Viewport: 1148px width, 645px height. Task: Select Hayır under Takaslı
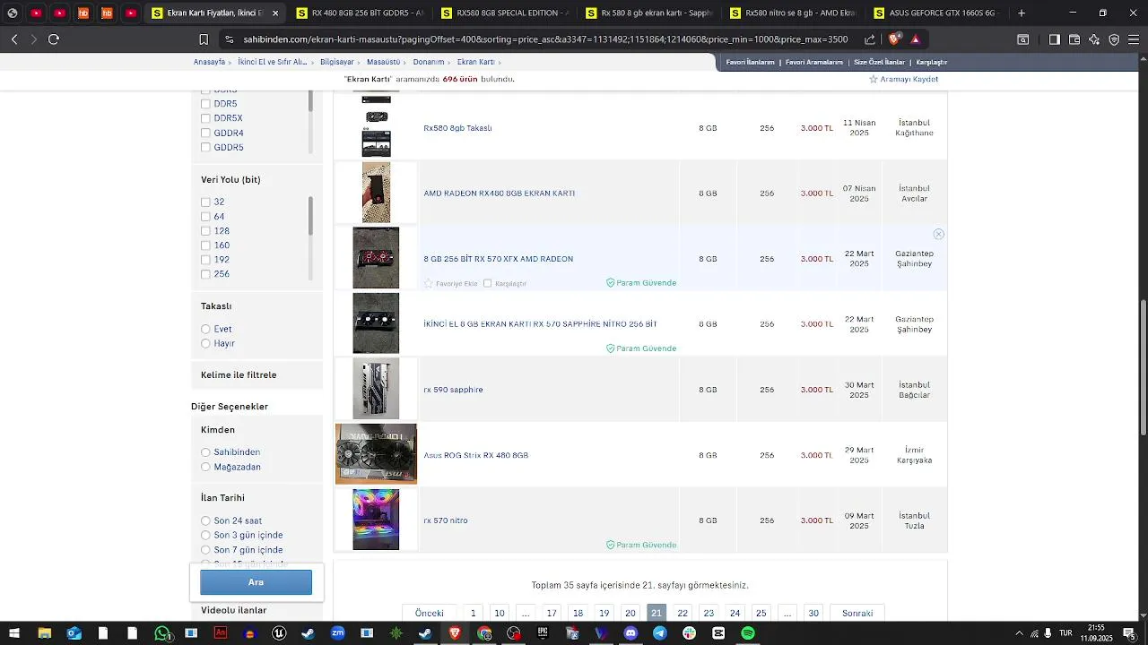205,343
